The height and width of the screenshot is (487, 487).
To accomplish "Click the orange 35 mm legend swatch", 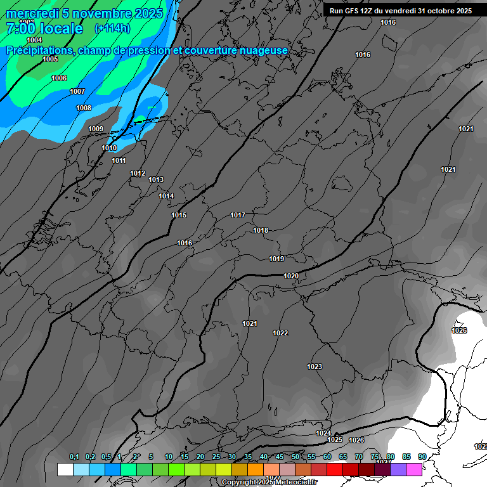I will tap(256, 469).
